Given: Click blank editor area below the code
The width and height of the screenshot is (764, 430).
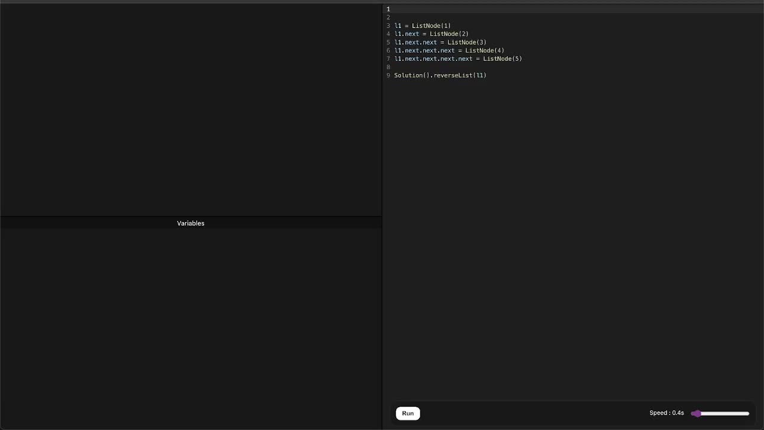Looking at the screenshot, I should point(572,239).
